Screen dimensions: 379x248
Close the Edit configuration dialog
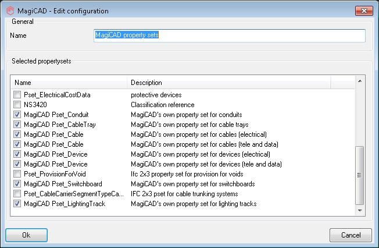point(364,10)
